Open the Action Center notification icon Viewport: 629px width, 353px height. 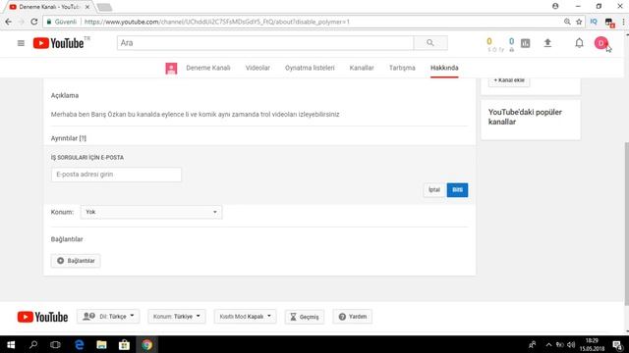pos(618,344)
